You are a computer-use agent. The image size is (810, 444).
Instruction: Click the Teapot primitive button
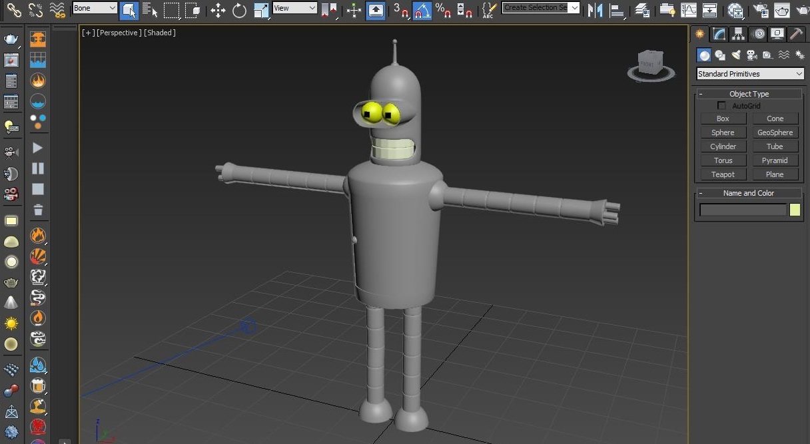(x=723, y=174)
